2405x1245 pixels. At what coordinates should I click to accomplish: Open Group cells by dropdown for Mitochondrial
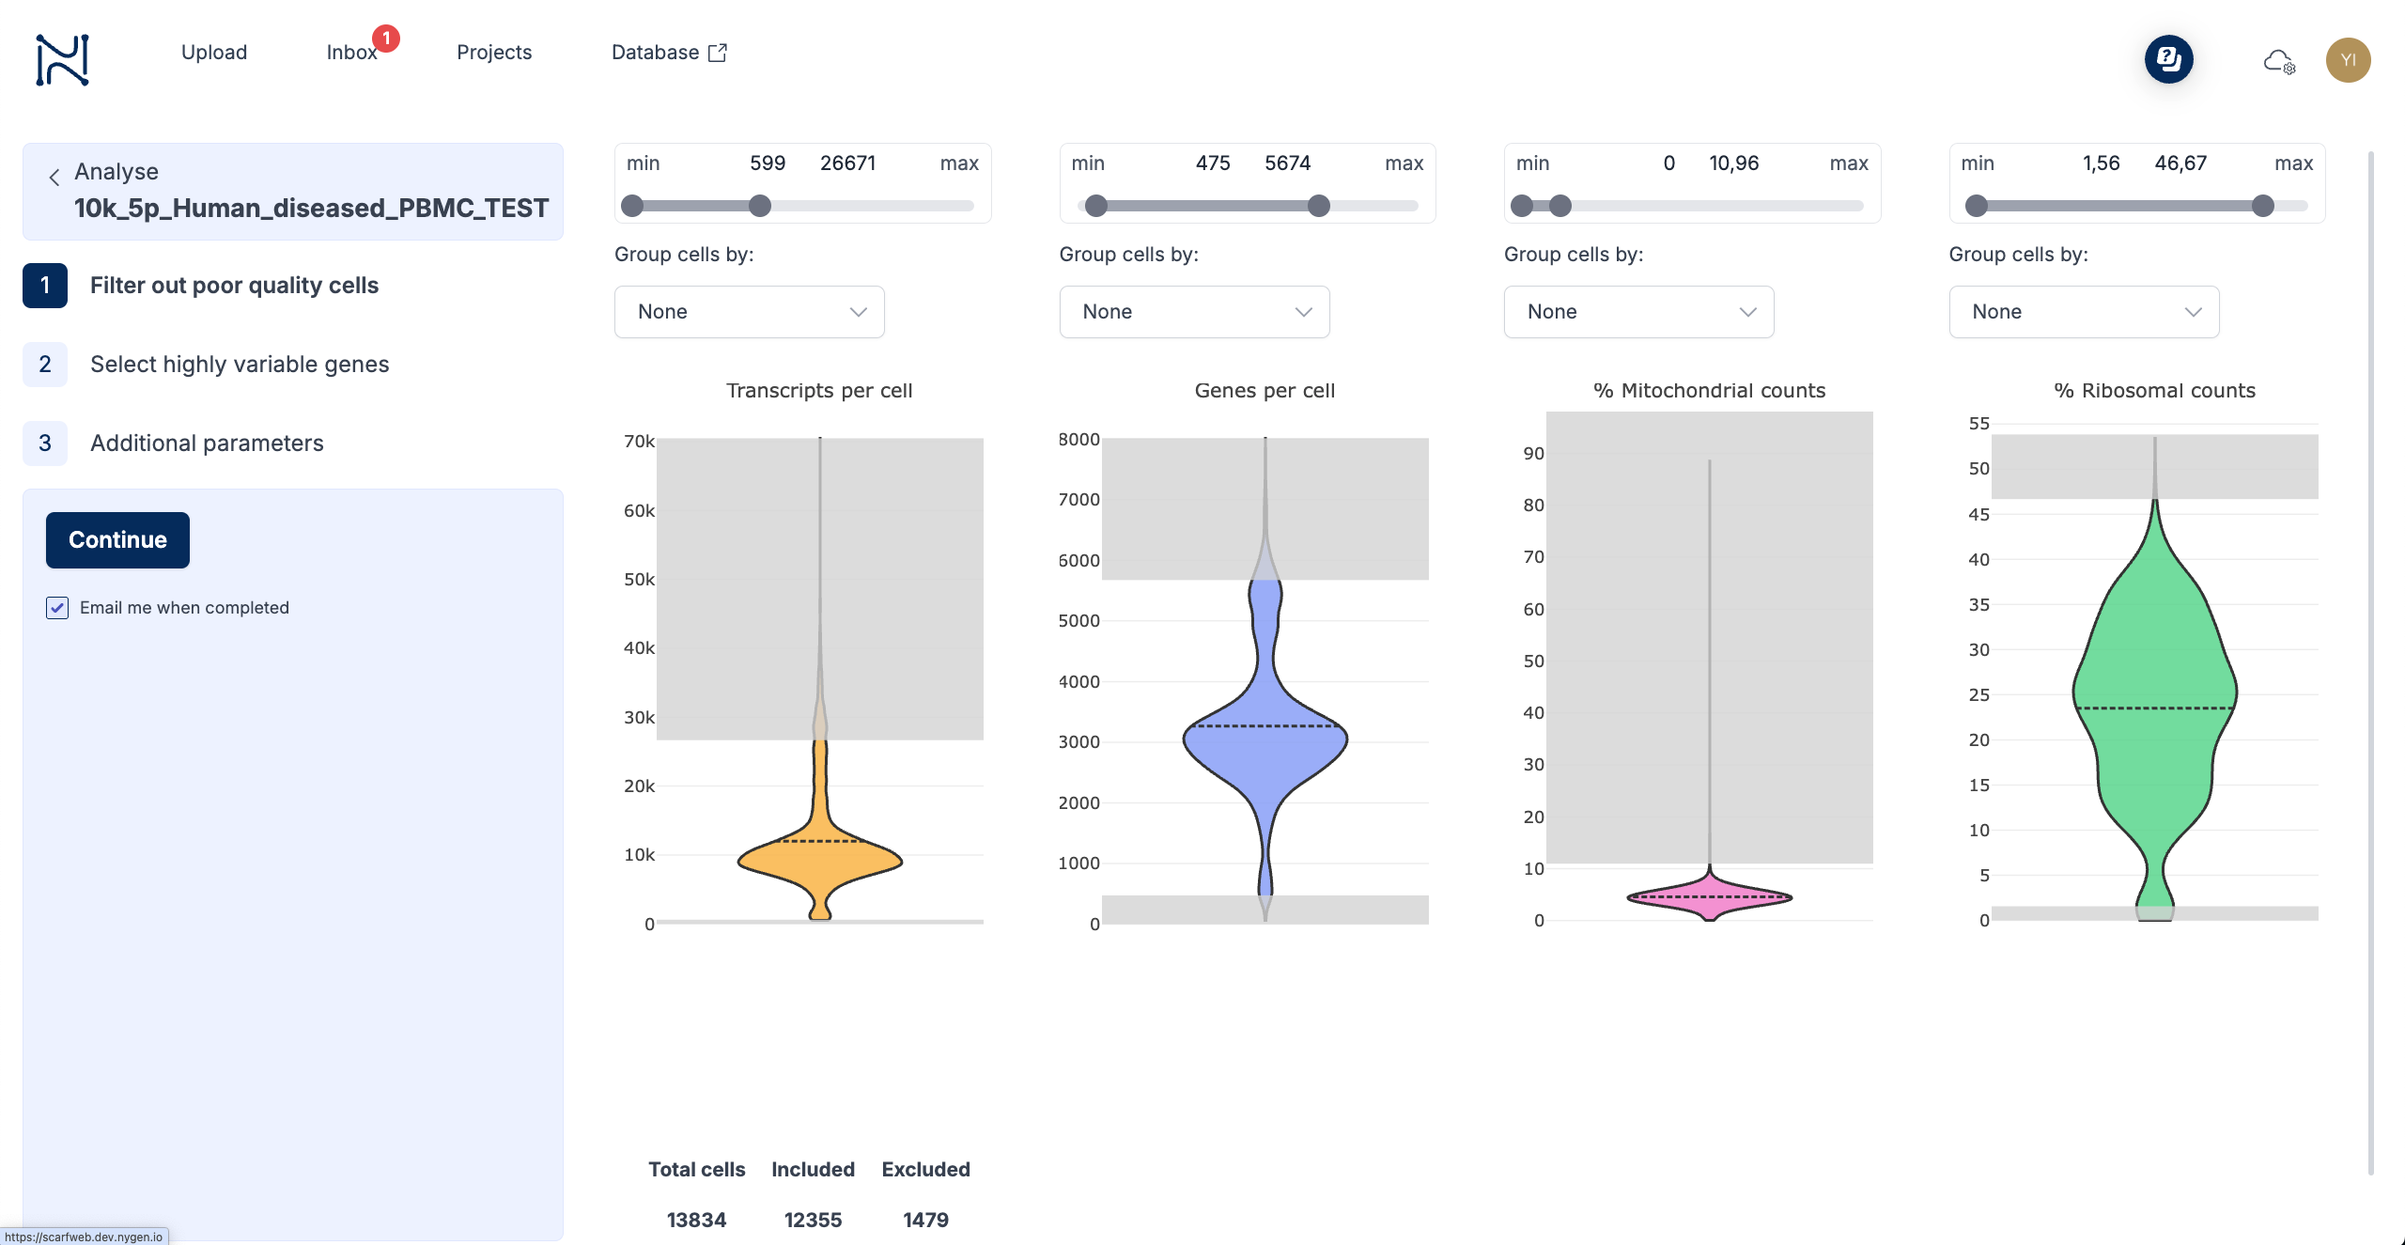(x=1638, y=312)
